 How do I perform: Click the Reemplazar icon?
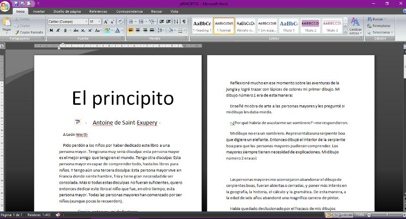[370, 25]
